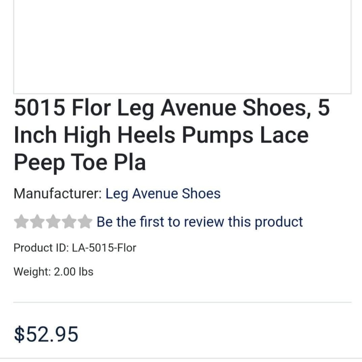Open the Leg Avenue Shoes manufacturer link
Viewport: 362px width, 362px height.
[x=163, y=194]
